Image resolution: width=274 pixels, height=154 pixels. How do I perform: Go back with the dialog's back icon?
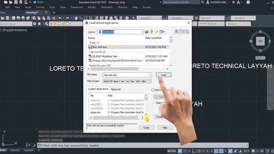tap(146, 32)
